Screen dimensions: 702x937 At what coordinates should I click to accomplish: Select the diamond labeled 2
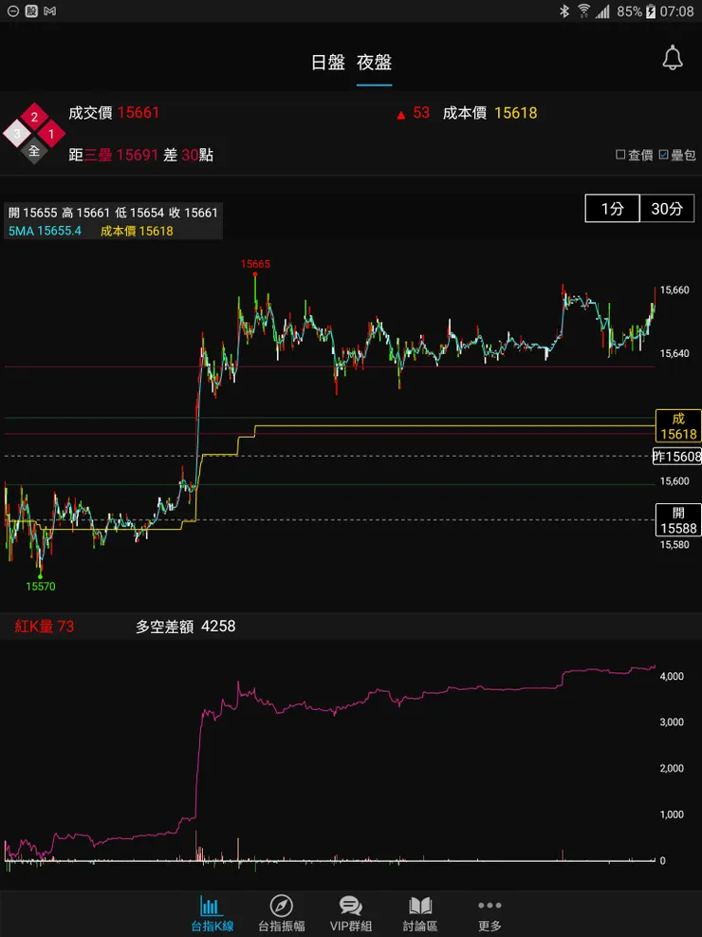coord(34,117)
